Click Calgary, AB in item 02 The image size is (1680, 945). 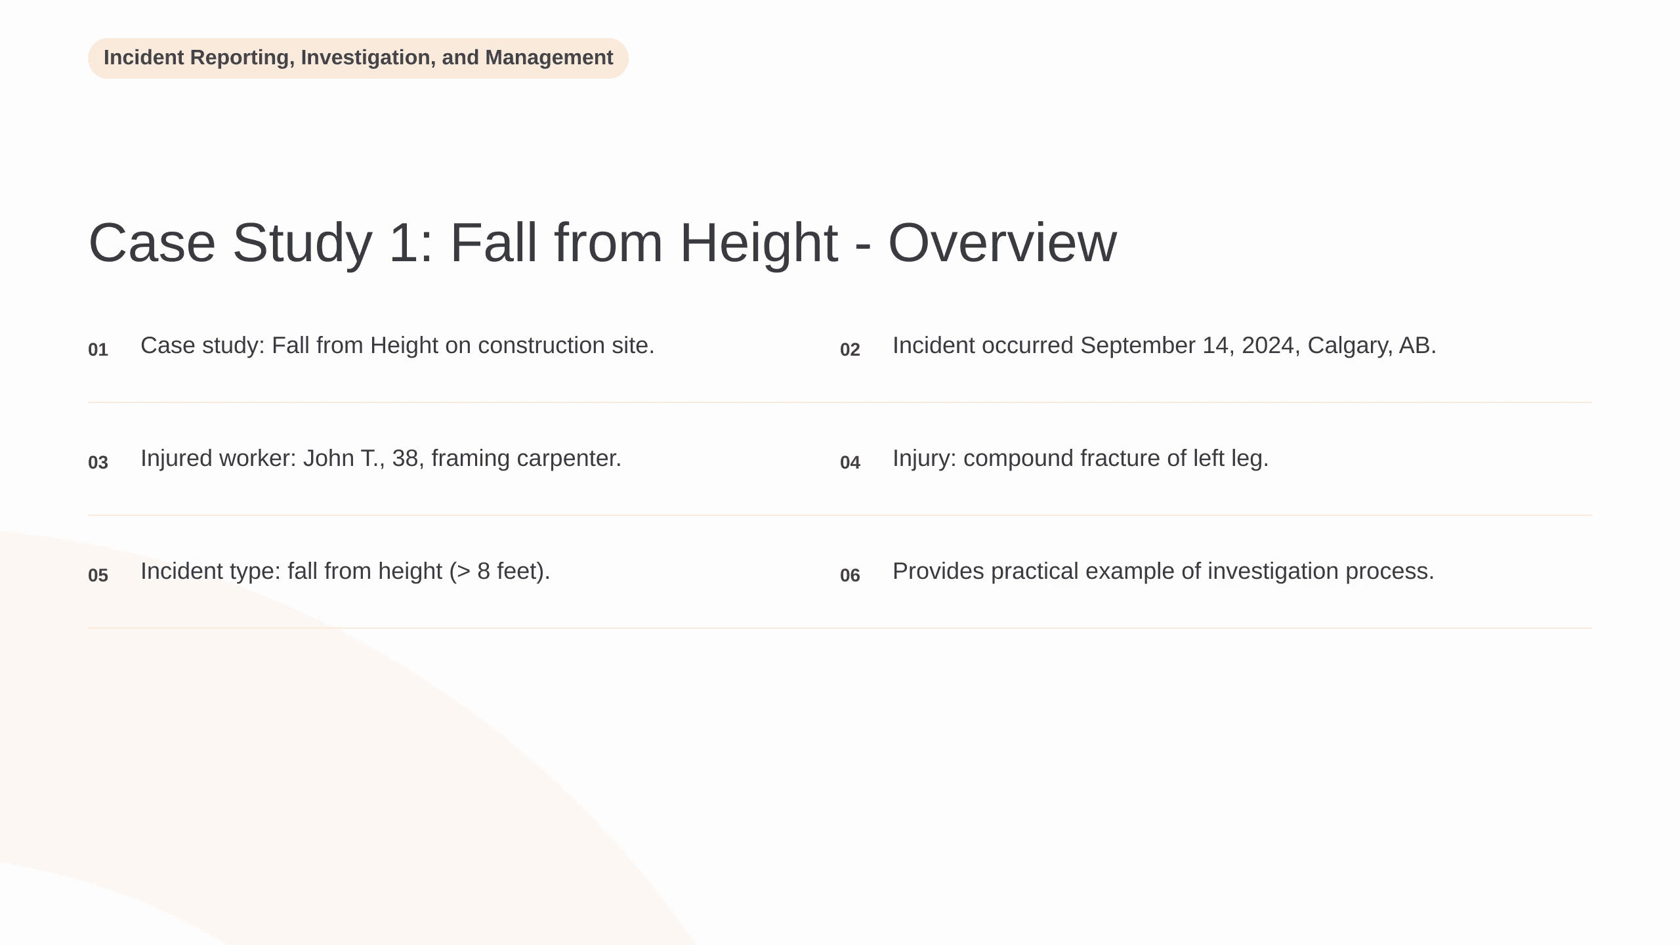point(1372,346)
